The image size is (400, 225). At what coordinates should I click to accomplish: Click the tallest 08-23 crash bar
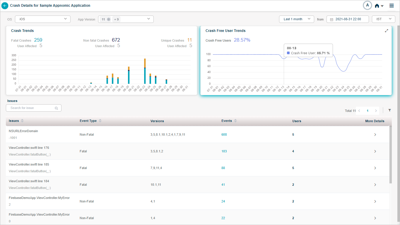click(x=145, y=71)
